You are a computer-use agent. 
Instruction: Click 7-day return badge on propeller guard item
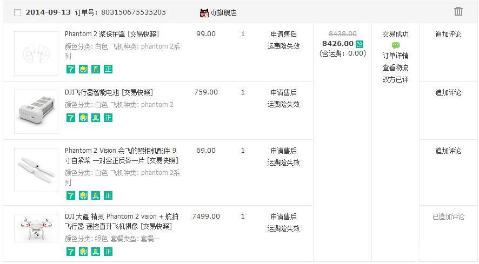(x=71, y=69)
